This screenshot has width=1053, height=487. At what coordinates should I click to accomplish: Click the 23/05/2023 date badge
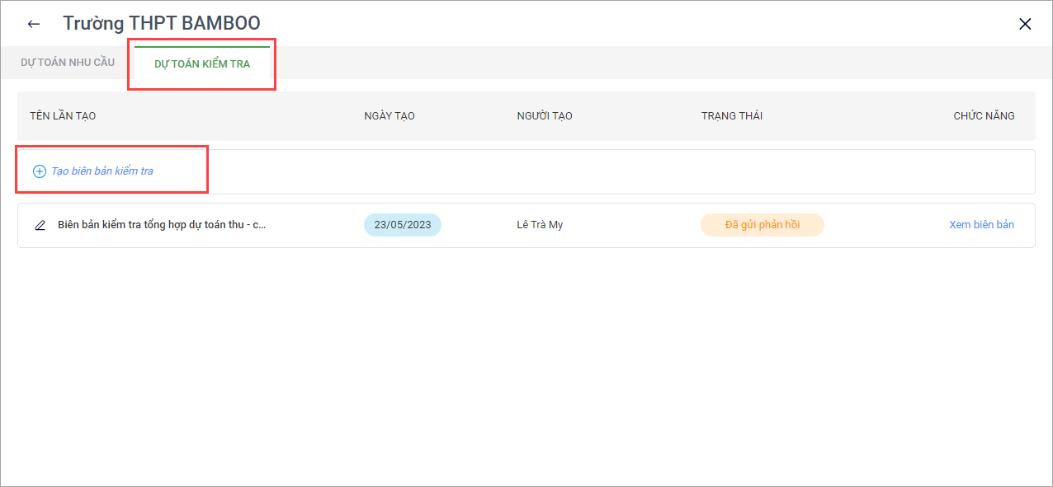[x=403, y=225]
